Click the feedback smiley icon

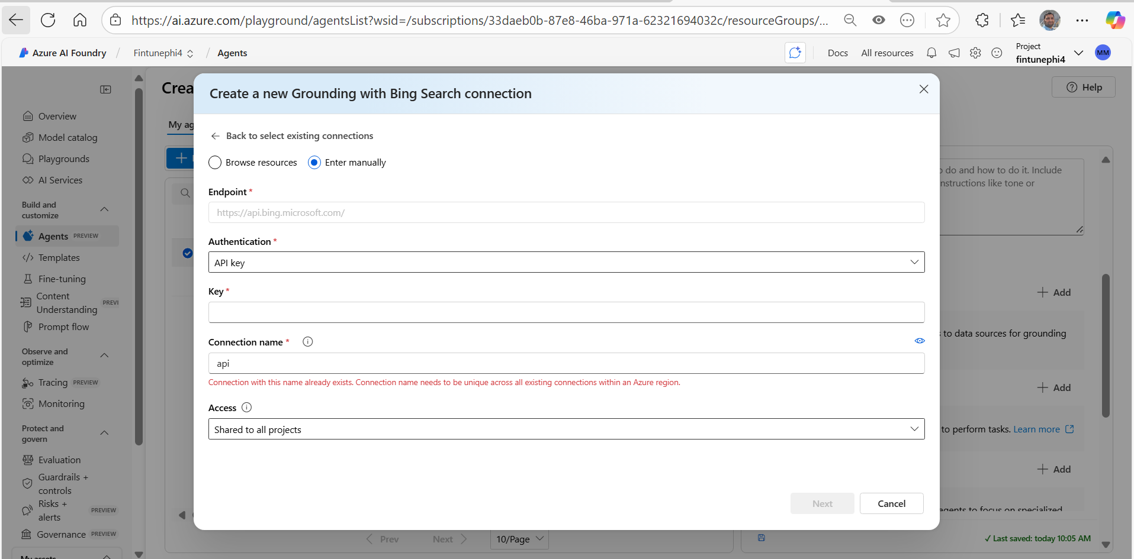[997, 53]
